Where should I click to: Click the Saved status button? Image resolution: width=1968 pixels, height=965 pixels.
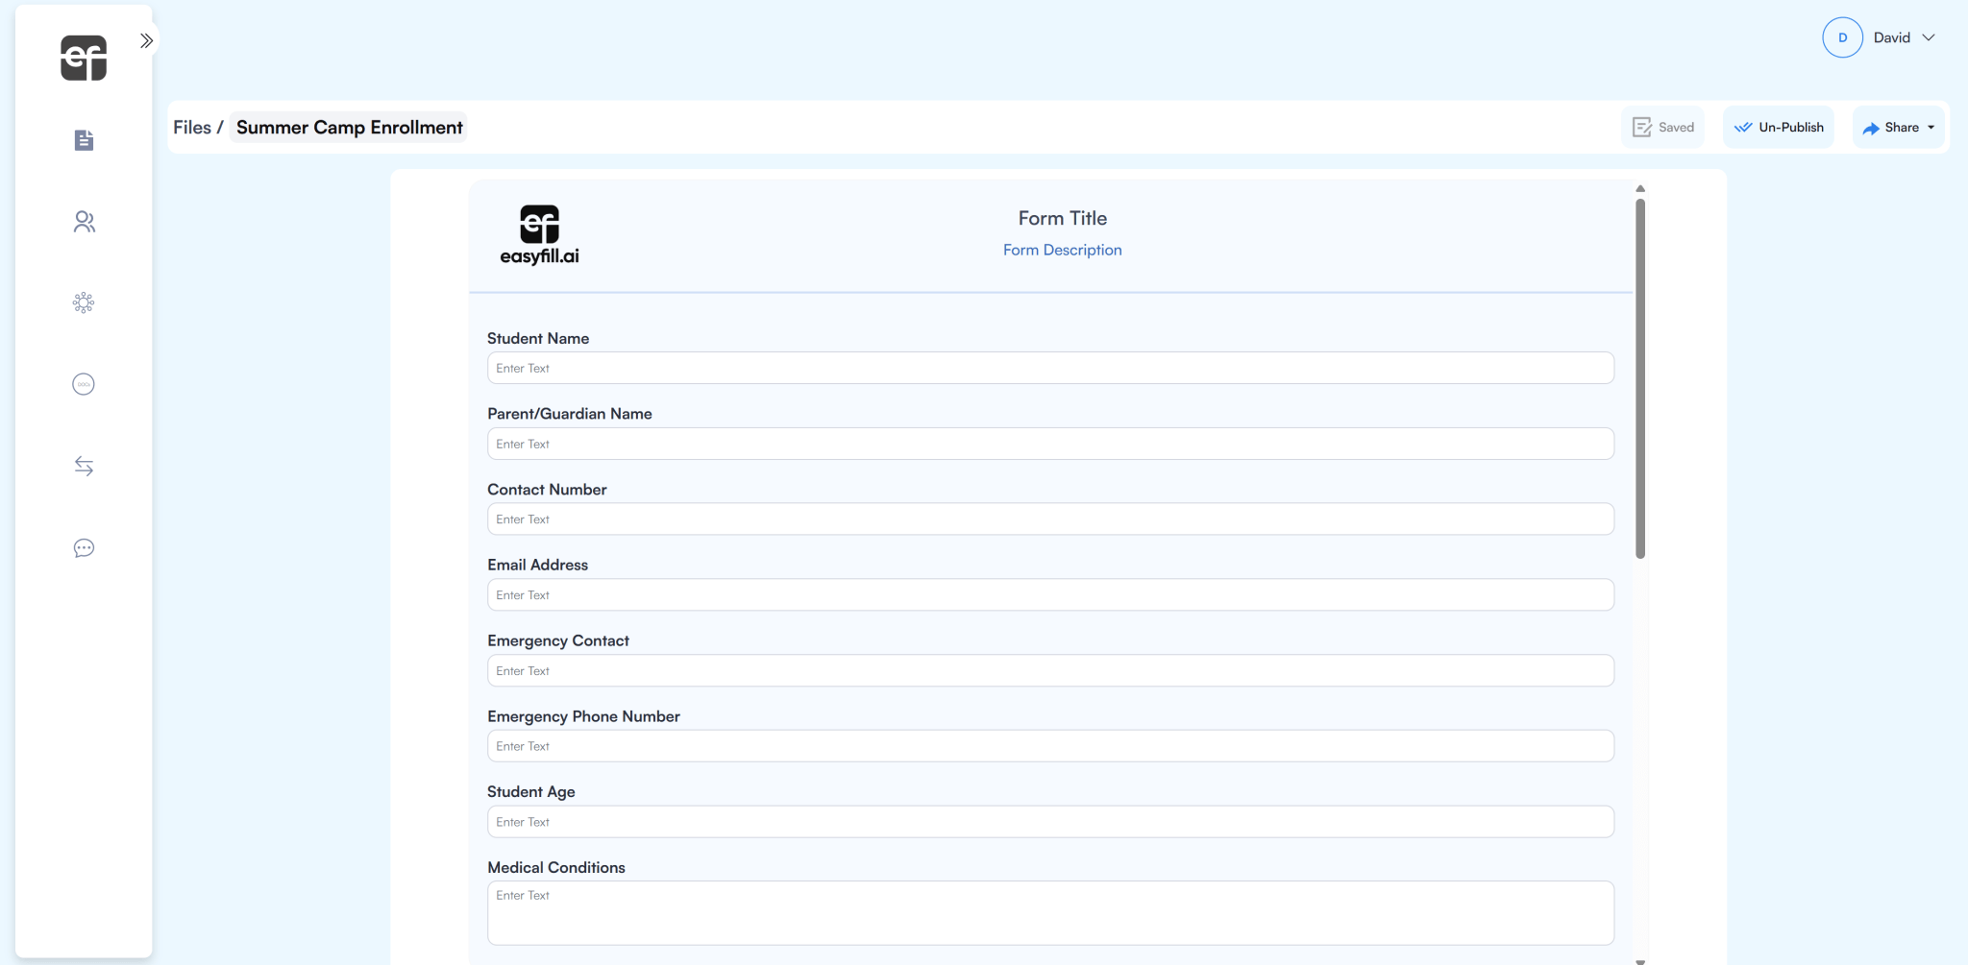tap(1662, 128)
